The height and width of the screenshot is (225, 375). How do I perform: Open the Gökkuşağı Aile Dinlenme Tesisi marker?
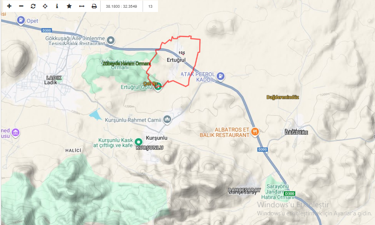(111, 41)
